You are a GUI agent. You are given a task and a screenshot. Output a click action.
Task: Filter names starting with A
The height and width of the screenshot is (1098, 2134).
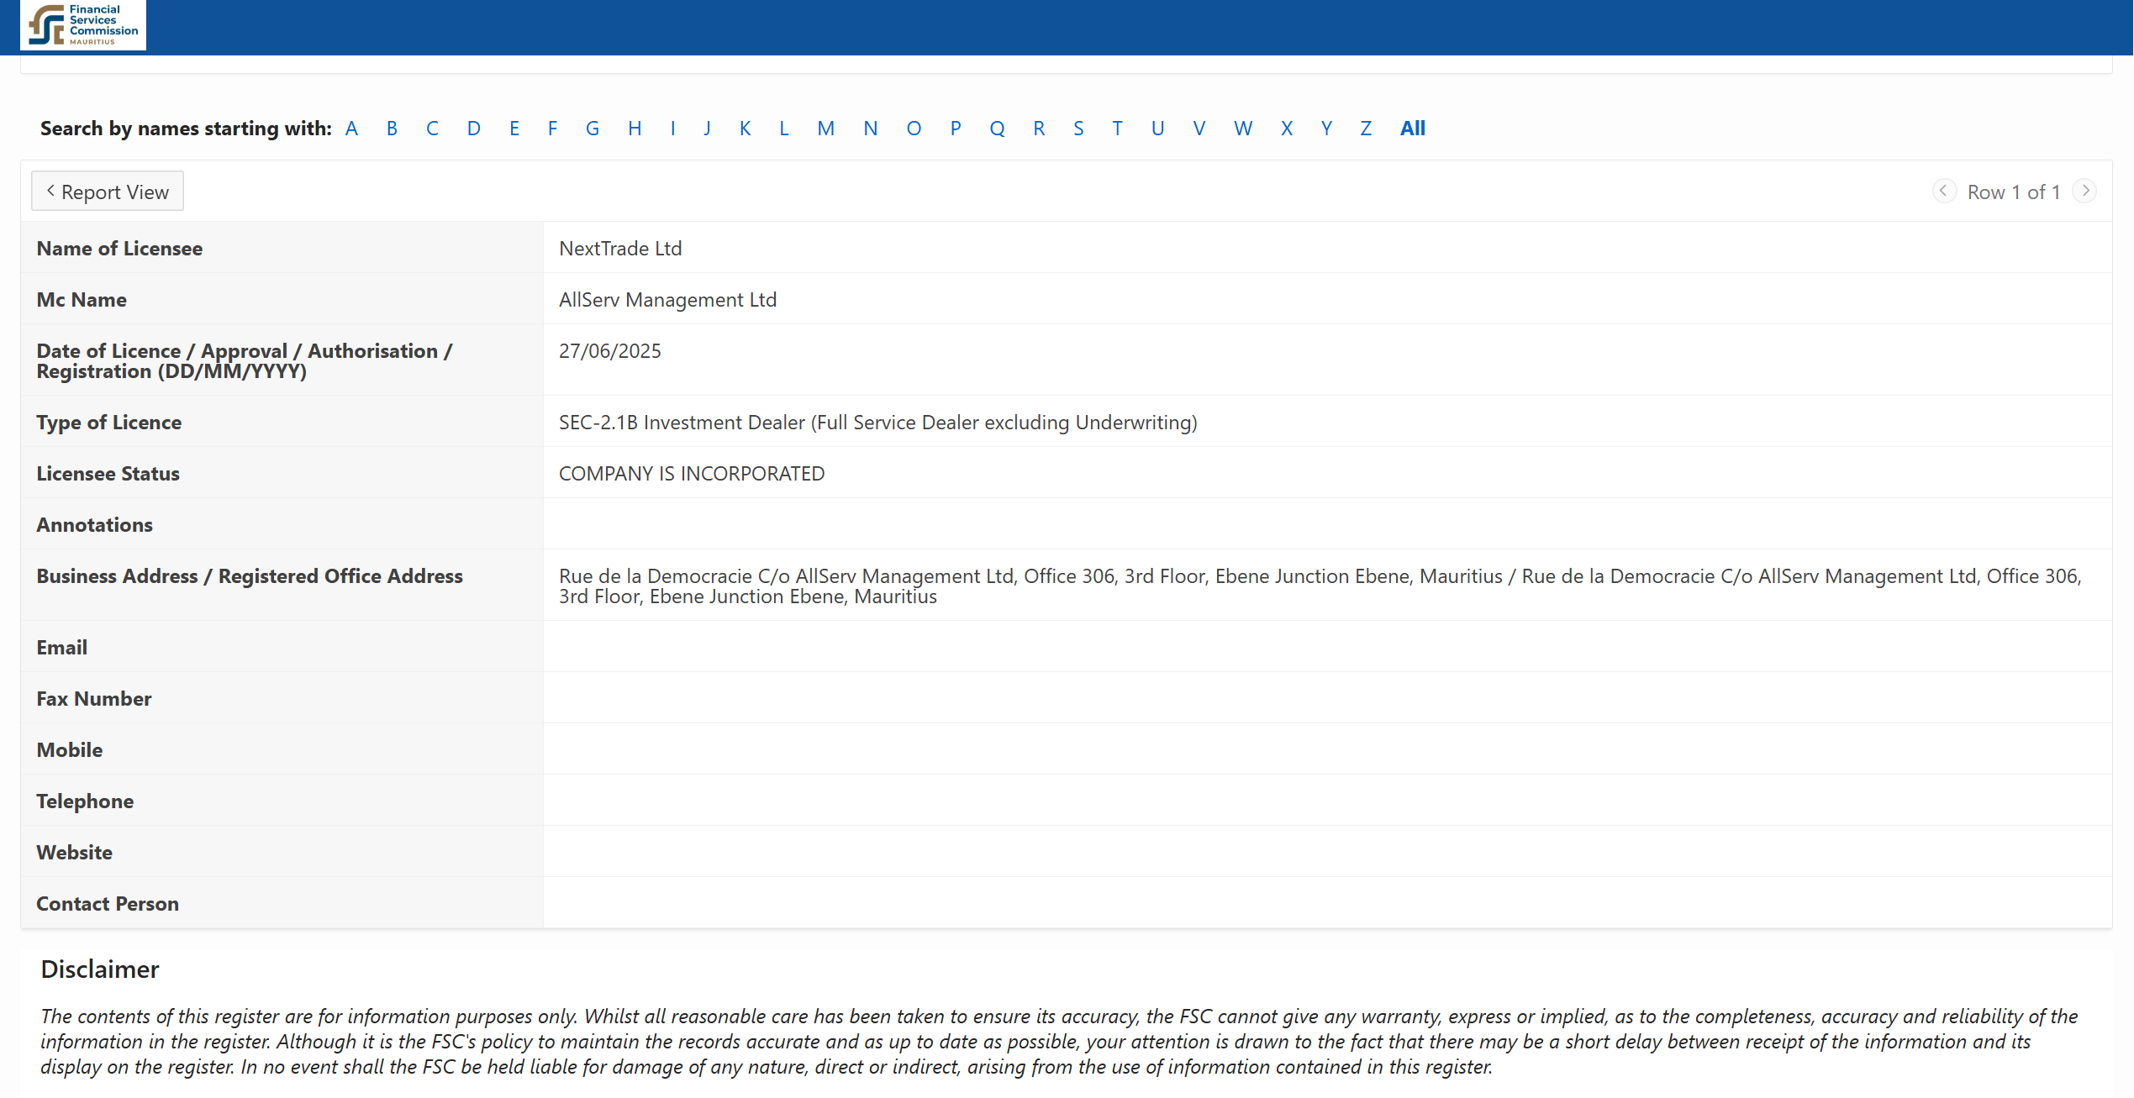(x=351, y=129)
